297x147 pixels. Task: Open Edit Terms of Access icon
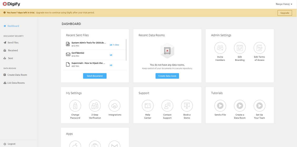259,48
